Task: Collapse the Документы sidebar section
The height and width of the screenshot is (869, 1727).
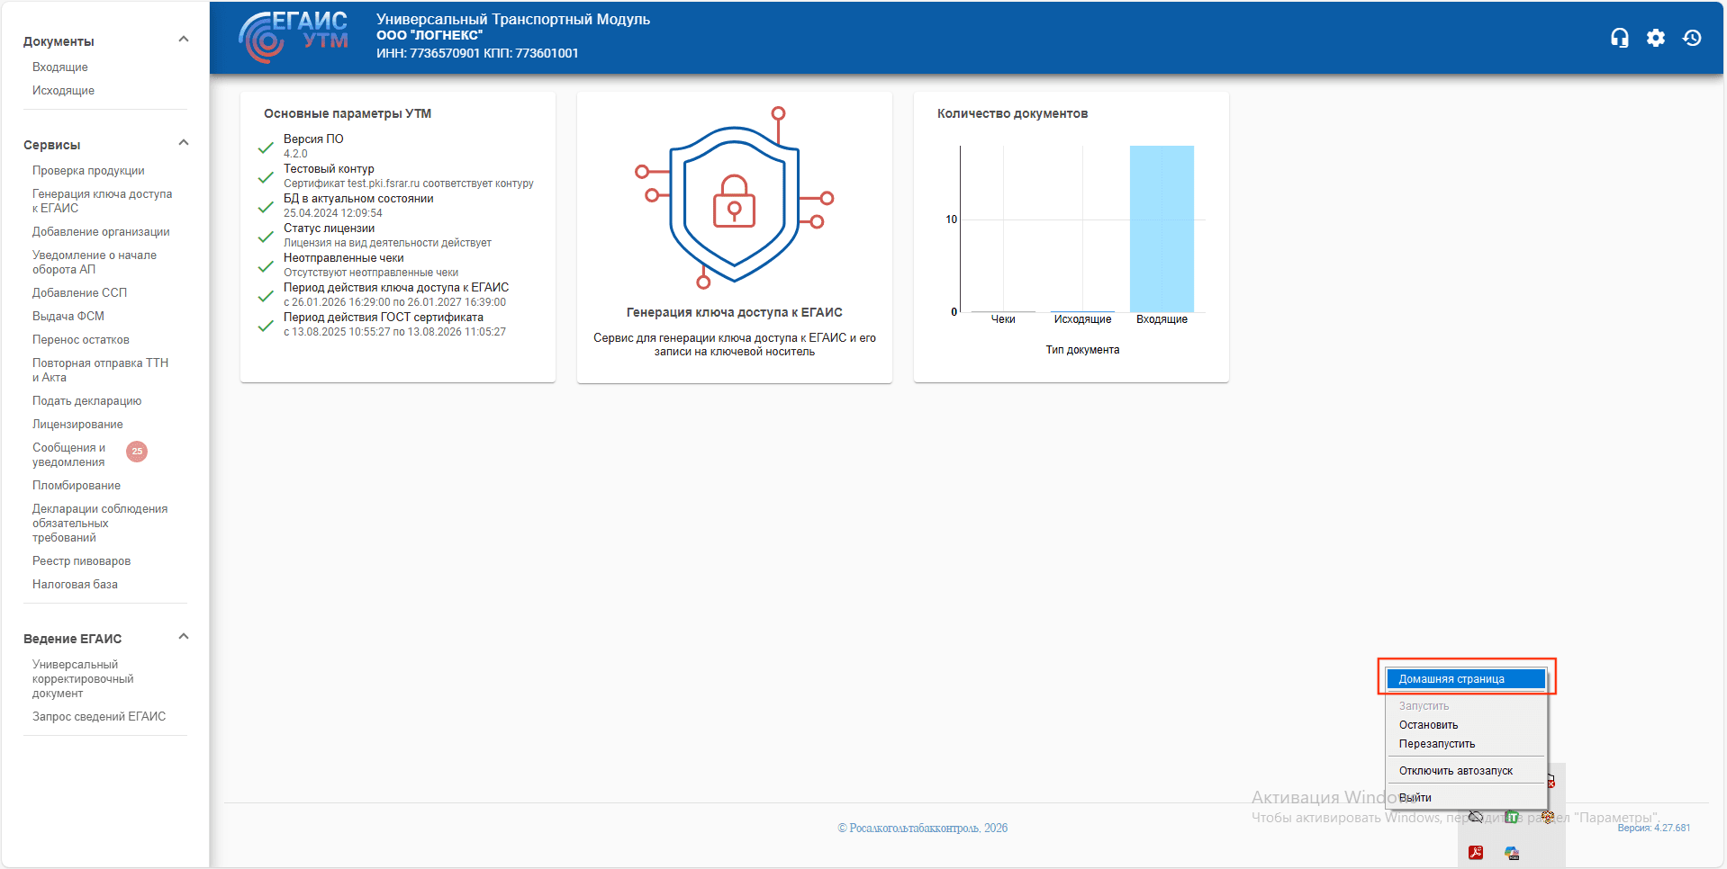Action: [x=184, y=40]
